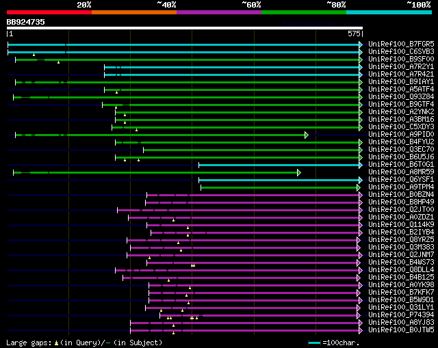The image size is (438, 348).
Task: Select the UniRef100_B4WS73 label
Action: tap(401, 263)
